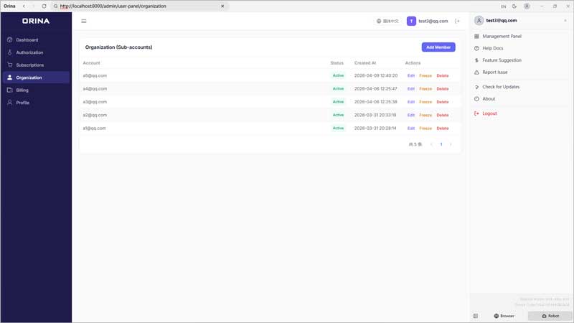Viewport: 574px width, 323px height.
Task: Open the language selector 简体中文
Action: (387, 21)
